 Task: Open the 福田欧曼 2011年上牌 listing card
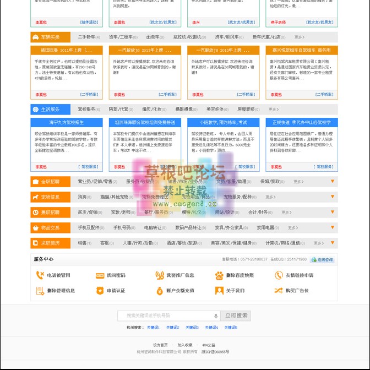[x=67, y=73]
